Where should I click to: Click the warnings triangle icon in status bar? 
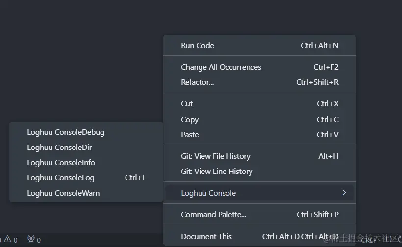point(8,240)
